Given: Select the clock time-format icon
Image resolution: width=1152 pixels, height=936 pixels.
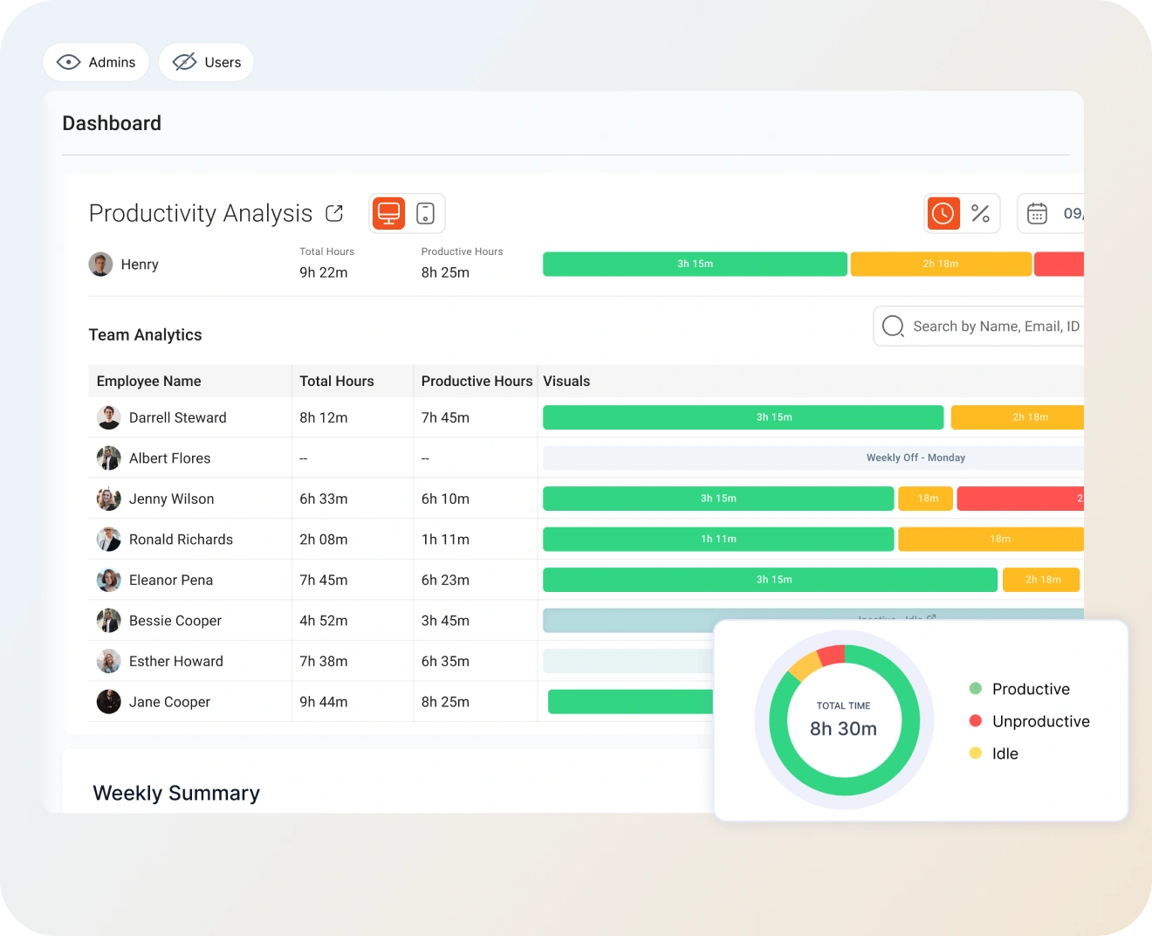Looking at the screenshot, I should tap(943, 213).
